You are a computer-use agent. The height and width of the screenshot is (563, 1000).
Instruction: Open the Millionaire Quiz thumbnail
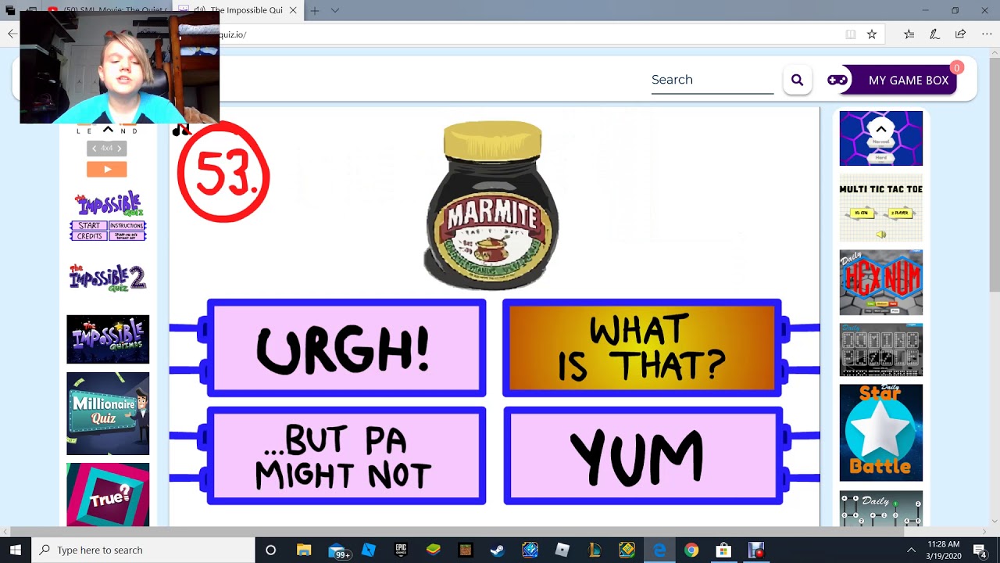pyautogui.click(x=108, y=414)
